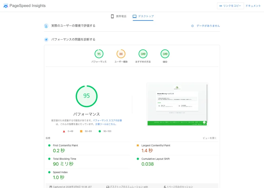Click the performance diagnosis section icon
This screenshot has width=264, height=188.
(x=46, y=40)
